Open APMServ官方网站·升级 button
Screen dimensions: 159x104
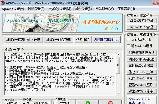tap(23, 40)
